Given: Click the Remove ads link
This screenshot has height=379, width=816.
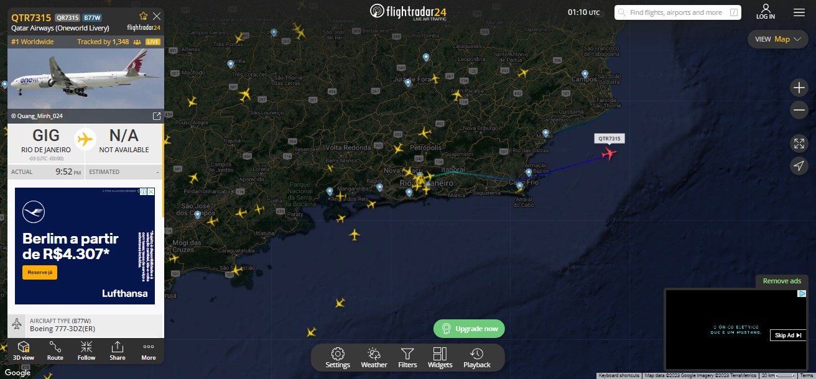Looking at the screenshot, I should coord(782,281).
